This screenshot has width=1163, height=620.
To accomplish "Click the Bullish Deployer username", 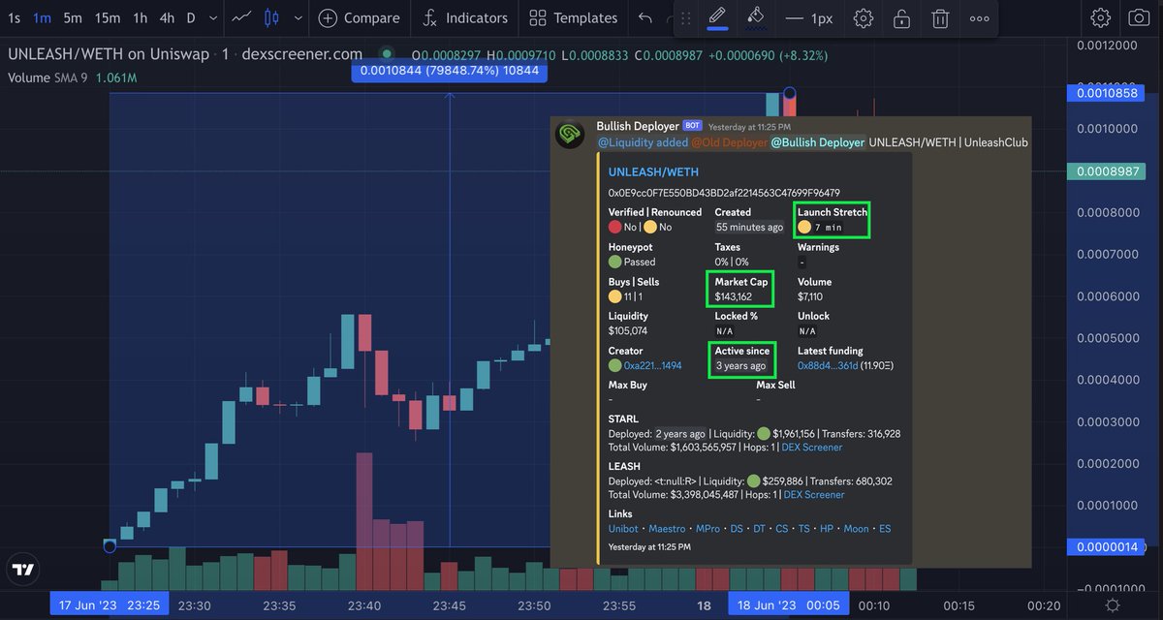I will coord(638,126).
